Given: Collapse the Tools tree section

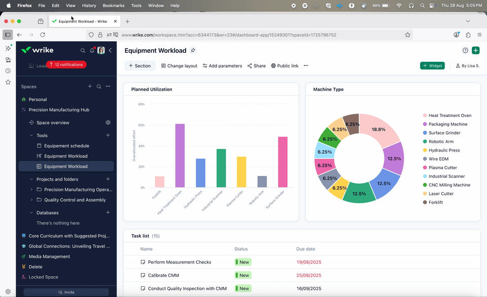Looking at the screenshot, I should click(31, 136).
